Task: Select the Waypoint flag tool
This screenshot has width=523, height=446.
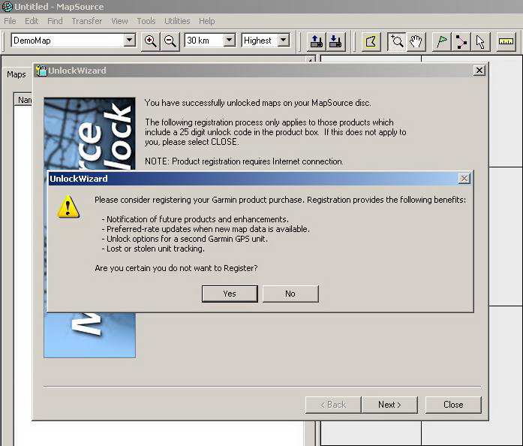Action: pyautogui.click(x=442, y=41)
